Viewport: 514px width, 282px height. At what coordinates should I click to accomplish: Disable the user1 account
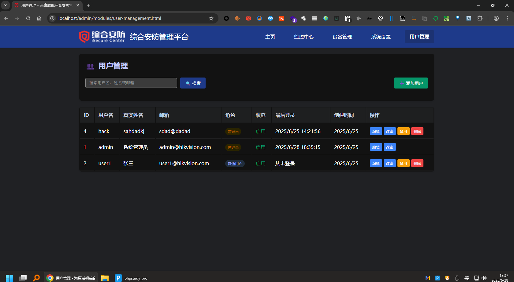click(x=403, y=163)
